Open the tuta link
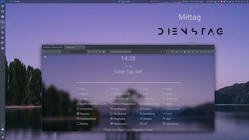 [114, 89]
